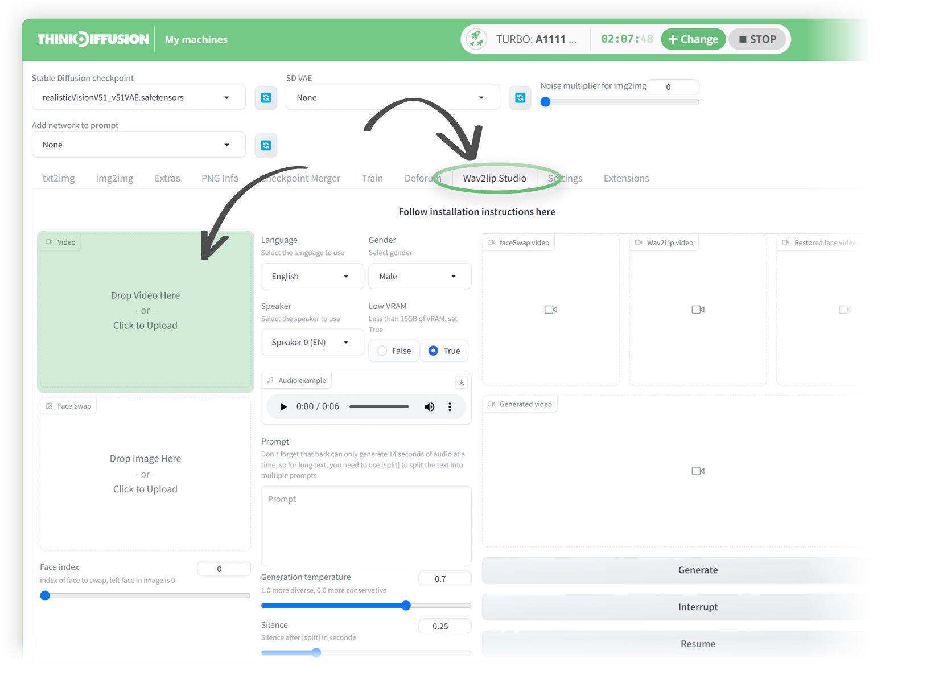This screenshot has width=939, height=683.
Task: Click the Prompt text area
Action: [x=366, y=525]
